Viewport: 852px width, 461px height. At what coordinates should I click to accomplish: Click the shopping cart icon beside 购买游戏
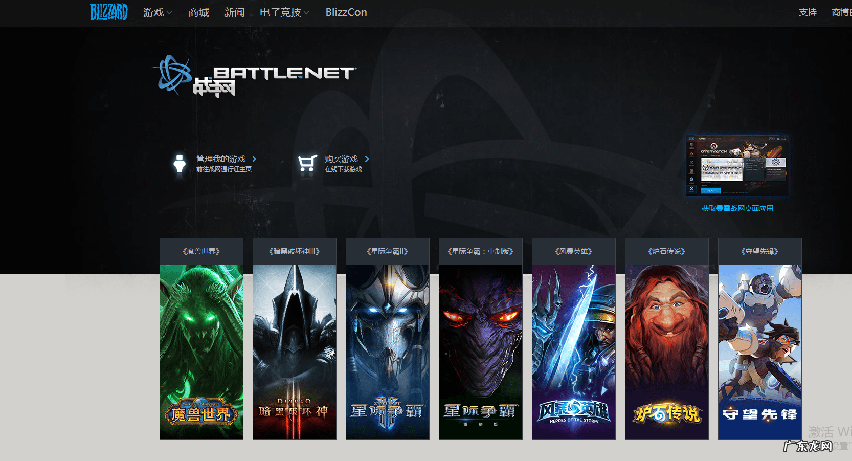[307, 164]
